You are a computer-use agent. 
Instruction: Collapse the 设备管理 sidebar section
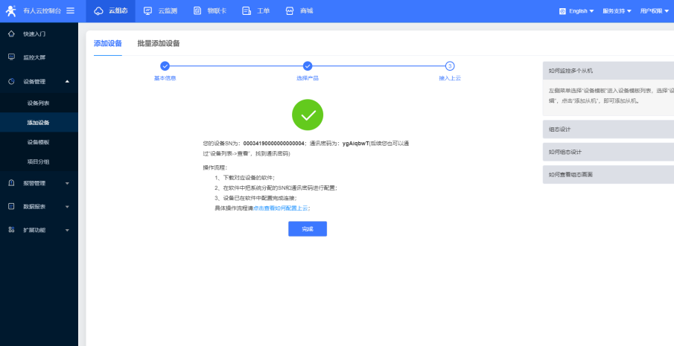tap(67, 81)
